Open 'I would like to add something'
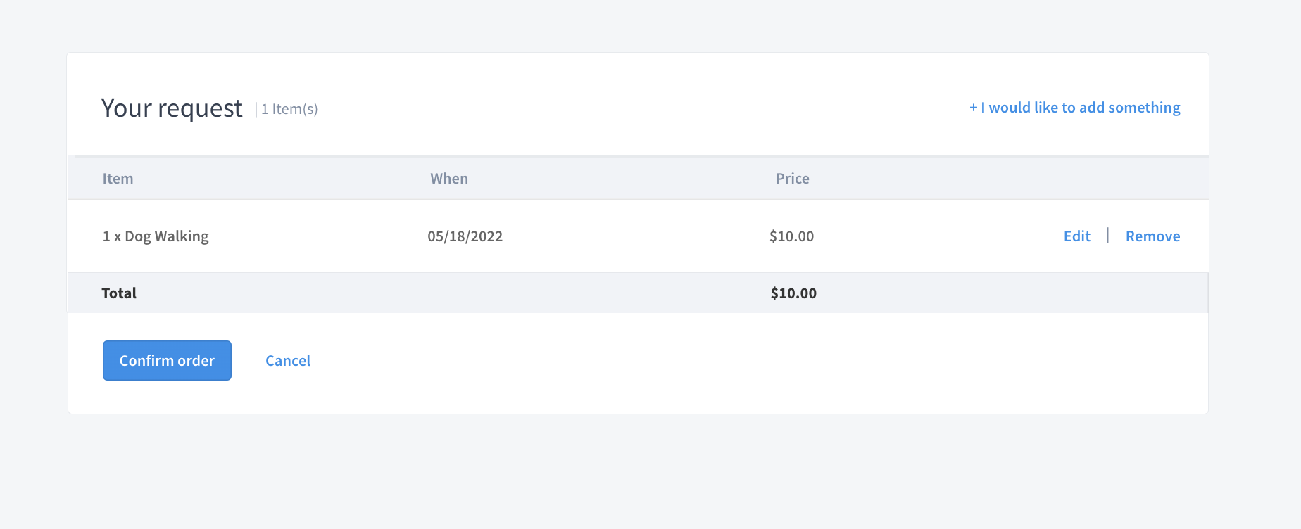 [x=1074, y=108]
